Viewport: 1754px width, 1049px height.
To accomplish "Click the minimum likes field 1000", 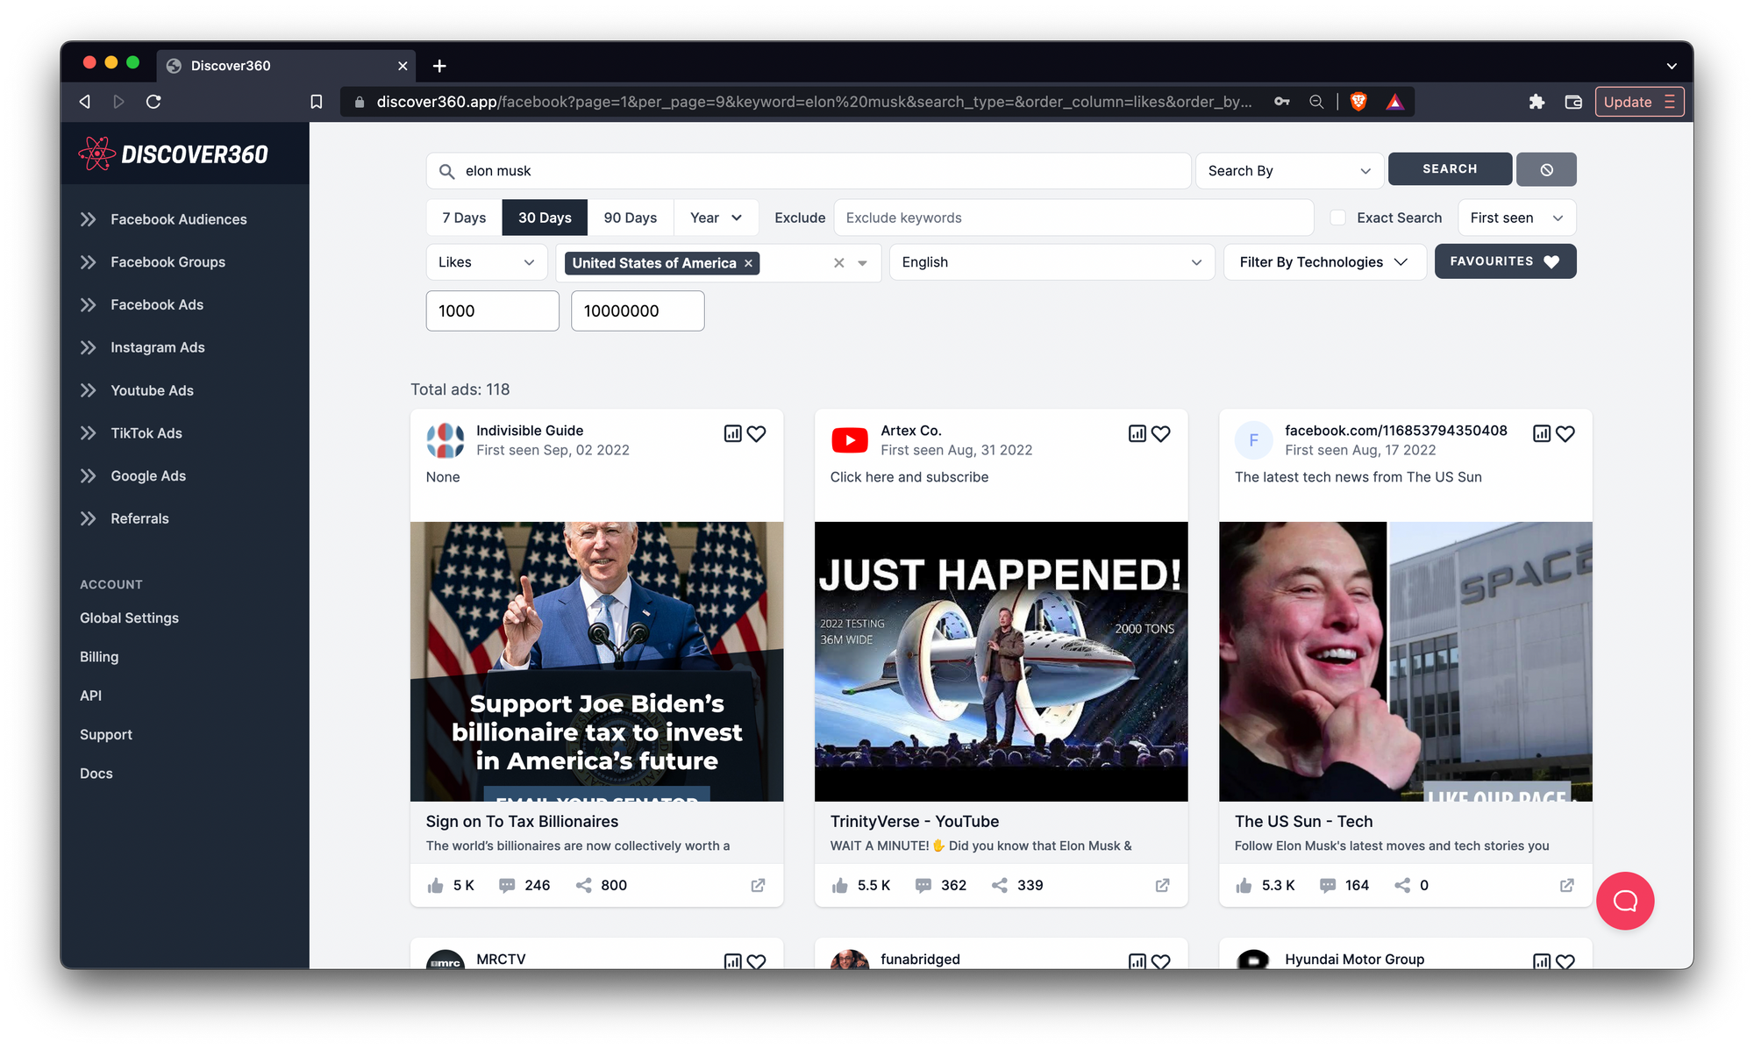I will [492, 311].
